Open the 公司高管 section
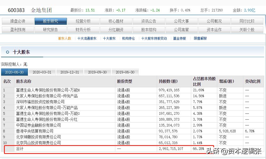The height and width of the screenshot is (159, 266). tap(182, 30)
